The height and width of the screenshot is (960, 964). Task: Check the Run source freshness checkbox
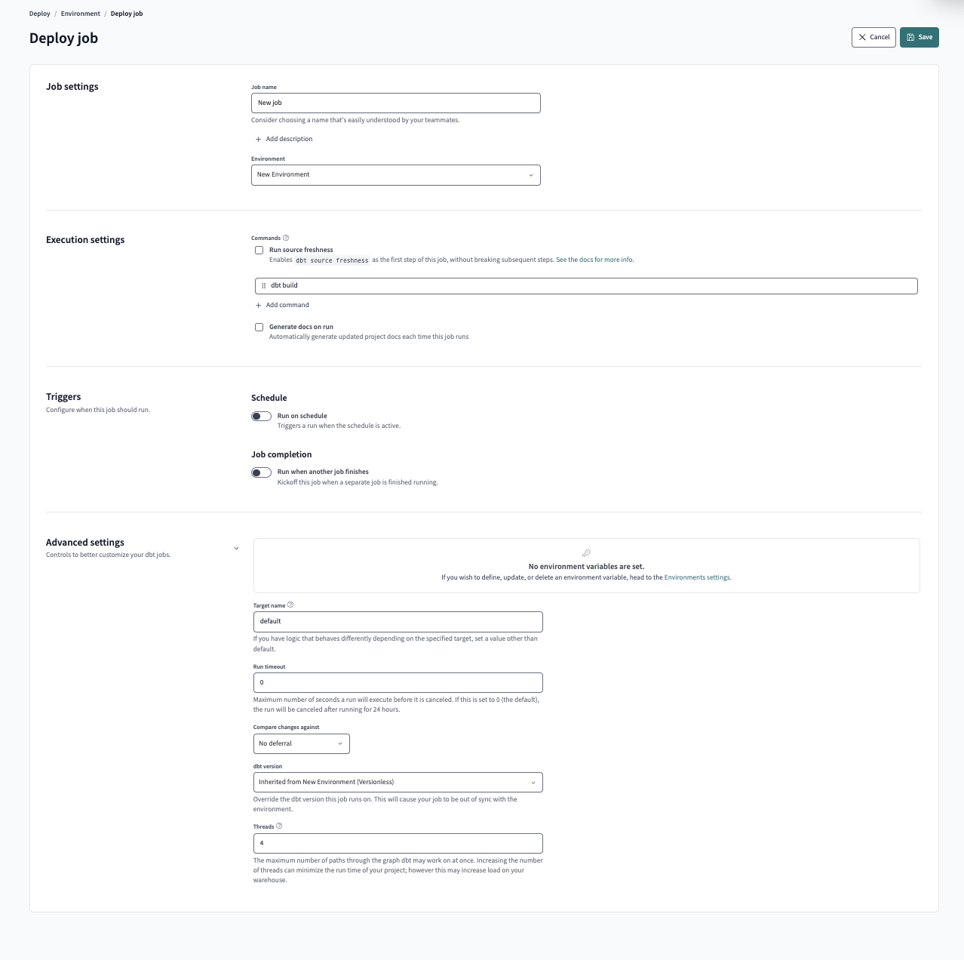point(259,250)
